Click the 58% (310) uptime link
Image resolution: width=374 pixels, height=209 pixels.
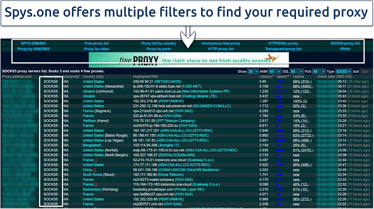click(x=302, y=81)
